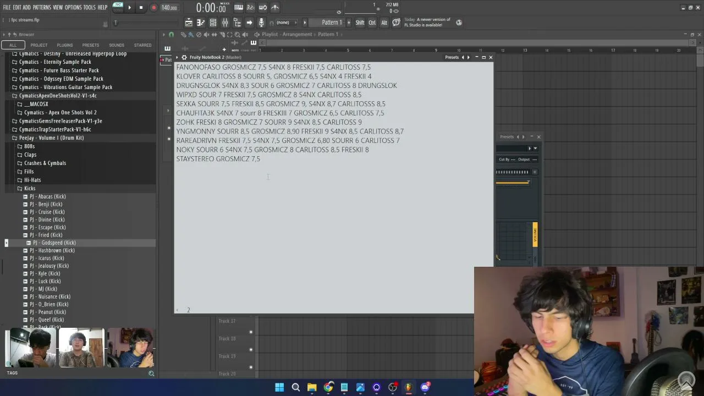704x396 pixels.
Task: Select the Playlist draw pencil tool
Action: click(x=184, y=35)
